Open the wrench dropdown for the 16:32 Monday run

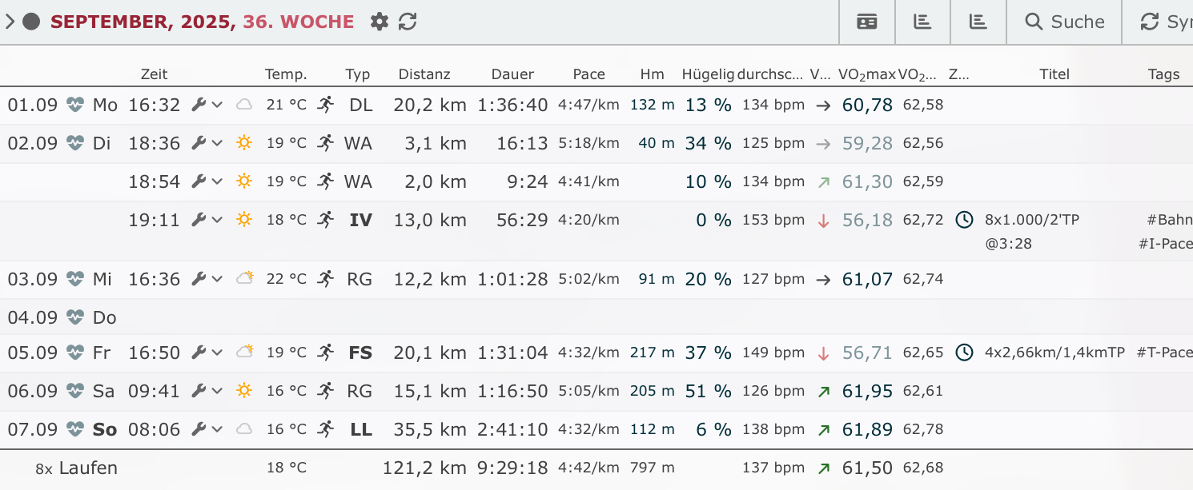tap(207, 105)
